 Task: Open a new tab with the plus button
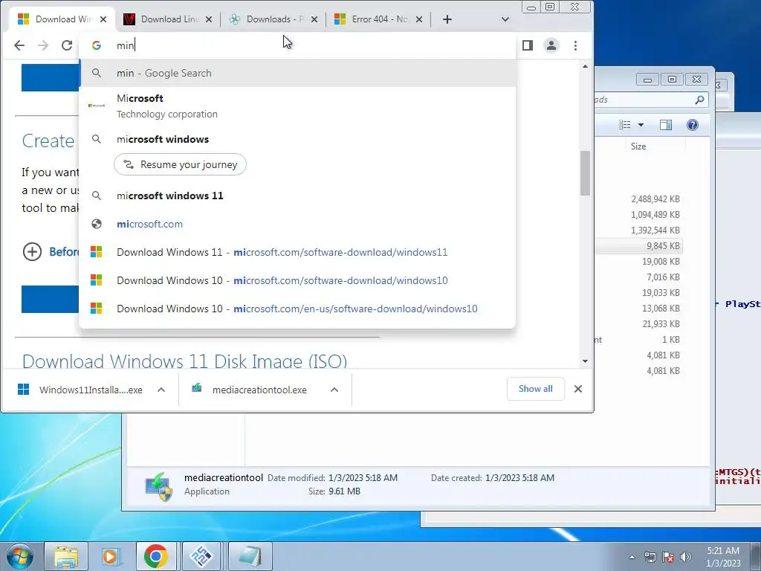[x=447, y=19]
